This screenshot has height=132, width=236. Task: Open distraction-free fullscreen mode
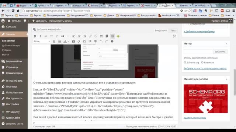pos(174,36)
